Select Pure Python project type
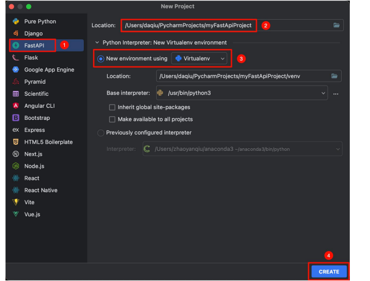370x281 pixels. [x=40, y=21]
